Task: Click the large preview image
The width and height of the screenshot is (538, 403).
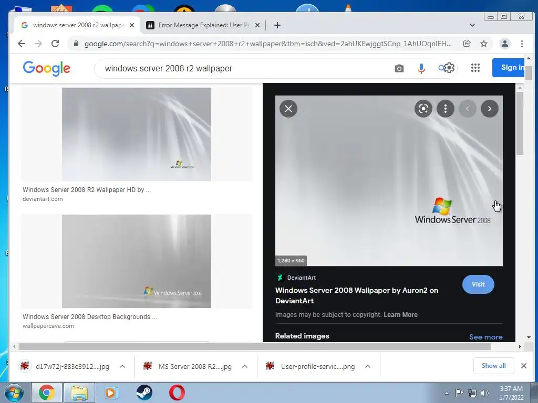Action: 389,181
